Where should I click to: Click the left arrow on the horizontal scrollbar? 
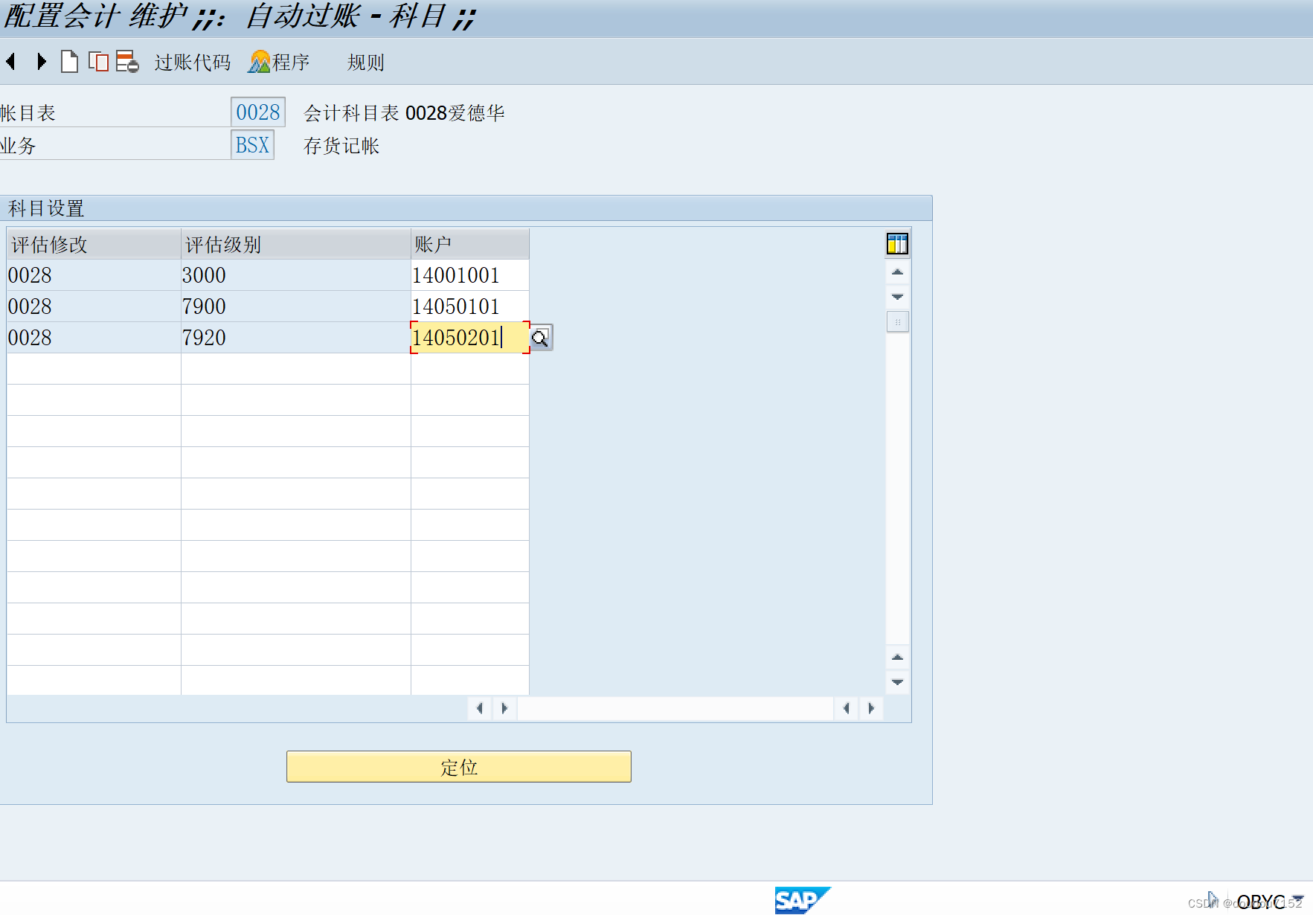(480, 708)
